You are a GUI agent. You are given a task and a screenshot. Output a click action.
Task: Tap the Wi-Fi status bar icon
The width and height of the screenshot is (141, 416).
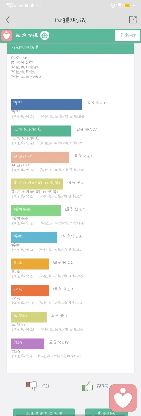tap(119, 5)
